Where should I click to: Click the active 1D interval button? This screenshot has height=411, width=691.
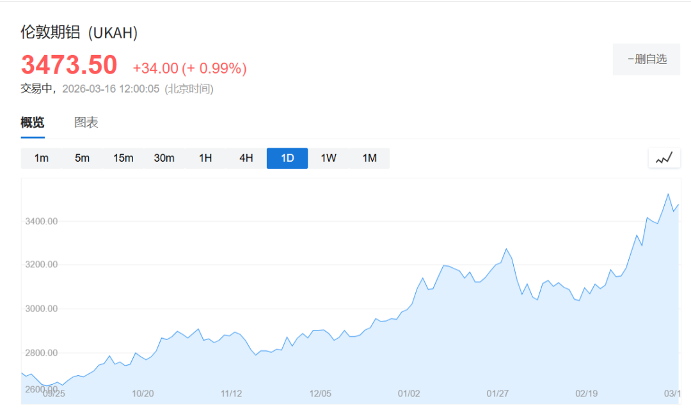(x=287, y=158)
